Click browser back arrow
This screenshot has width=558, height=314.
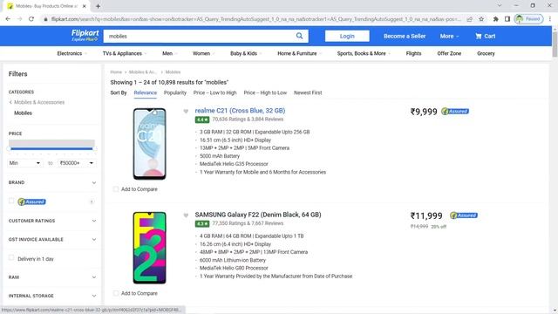click(x=8, y=19)
